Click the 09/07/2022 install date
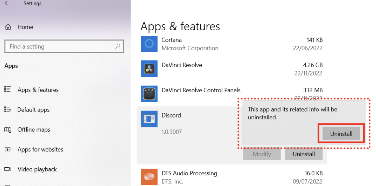This screenshot has width=376, height=186. (308, 182)
